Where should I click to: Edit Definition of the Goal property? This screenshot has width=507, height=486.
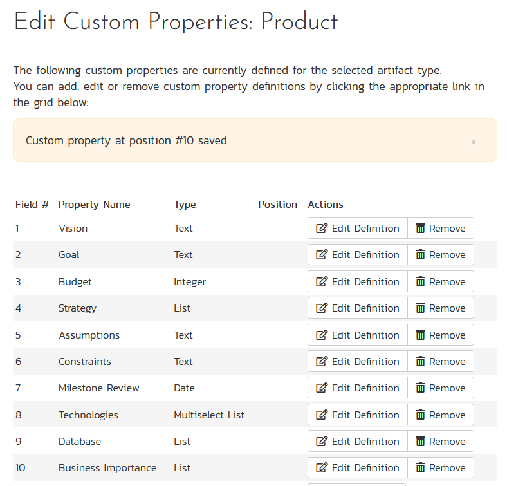pyautogui.click(x=358, y=255)
